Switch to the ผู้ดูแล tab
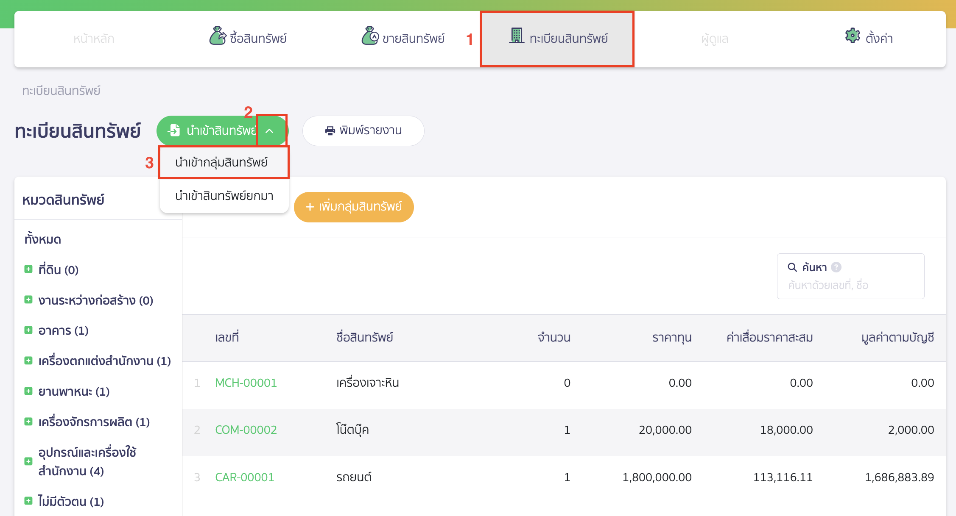The image size is (956, 516). 714,39
